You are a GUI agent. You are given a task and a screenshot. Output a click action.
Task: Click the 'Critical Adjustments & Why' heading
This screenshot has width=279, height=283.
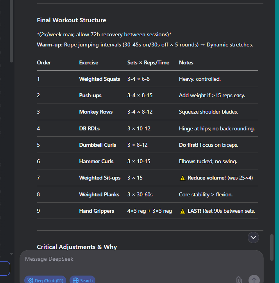(77, 247)
